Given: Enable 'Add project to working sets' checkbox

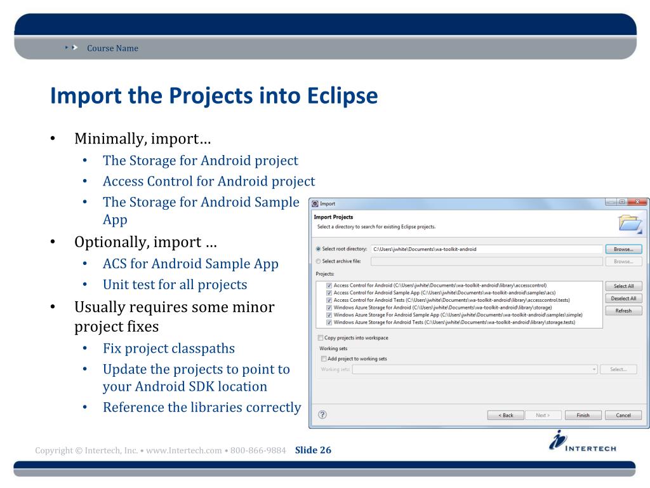Looking at the screenshot, I should [x=324, y=358].
